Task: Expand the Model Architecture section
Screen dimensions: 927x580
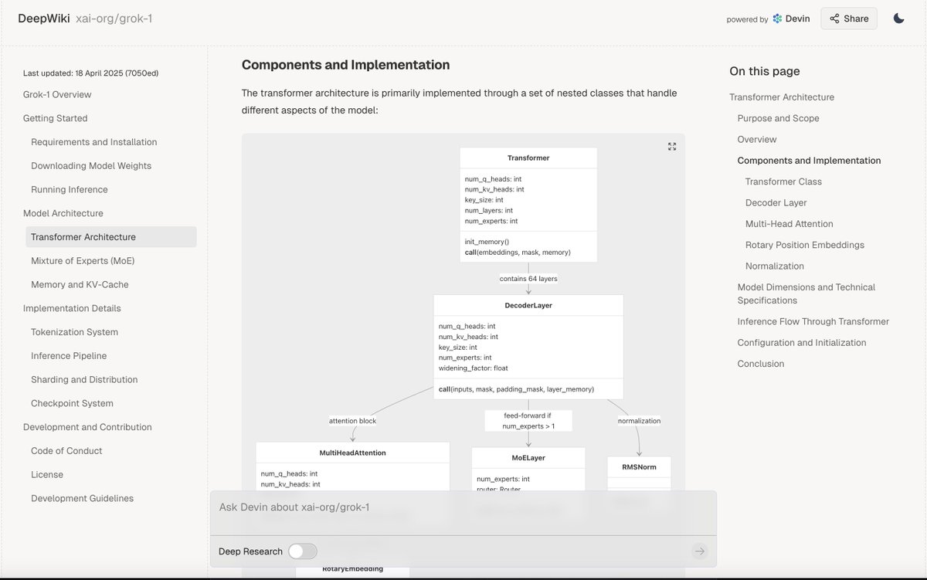Action: [x=64, y=212]
